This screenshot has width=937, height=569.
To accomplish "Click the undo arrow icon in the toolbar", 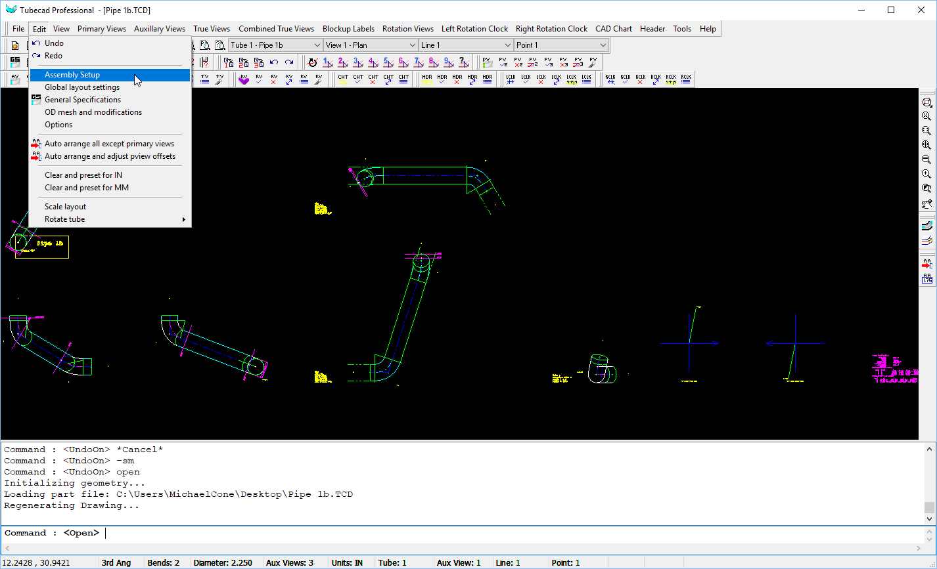I will 274,62.
